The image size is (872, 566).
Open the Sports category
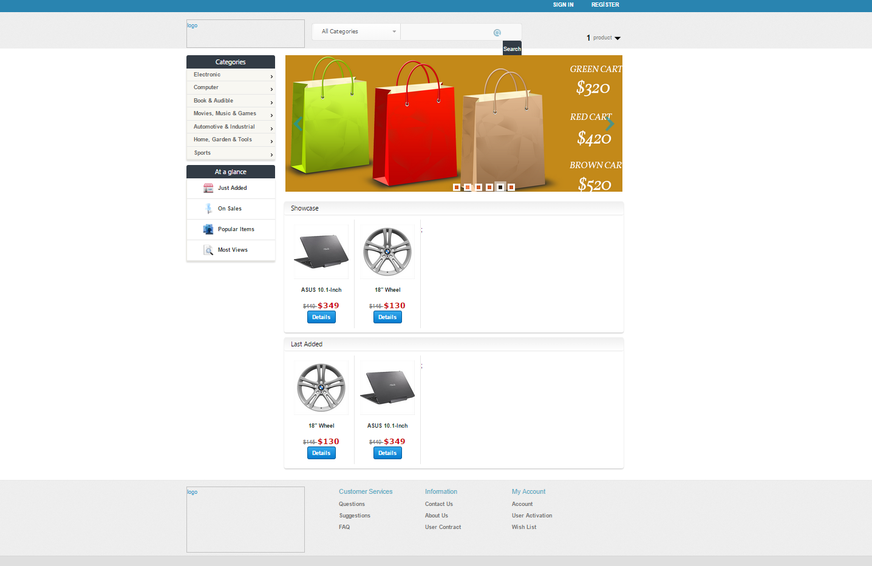202,153
